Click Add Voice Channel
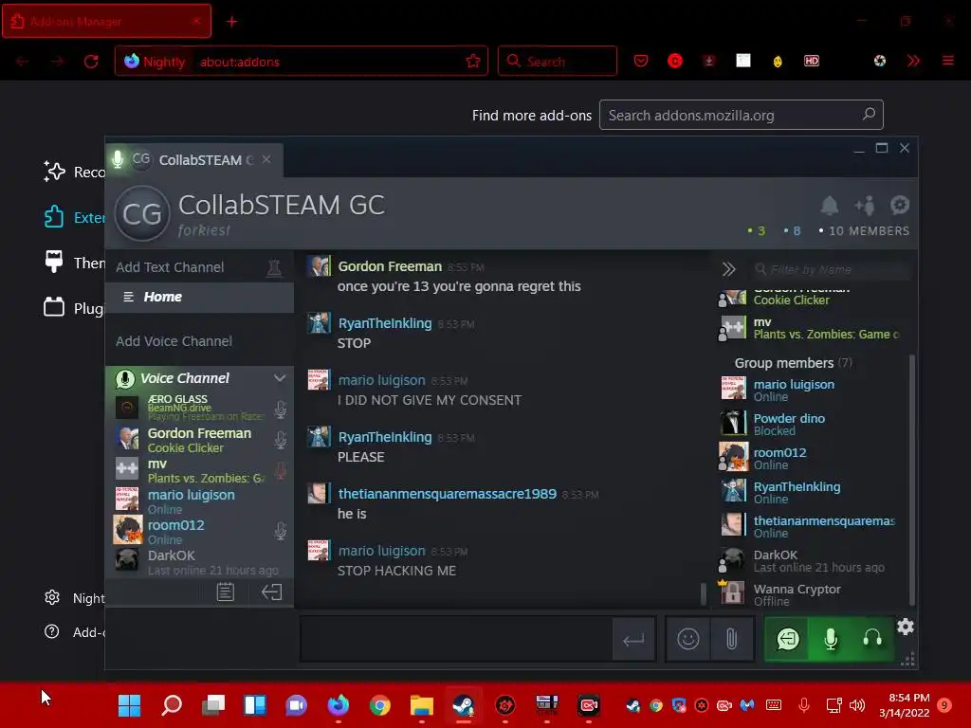Viewport: 971px width, 728px height. [174, 341]
